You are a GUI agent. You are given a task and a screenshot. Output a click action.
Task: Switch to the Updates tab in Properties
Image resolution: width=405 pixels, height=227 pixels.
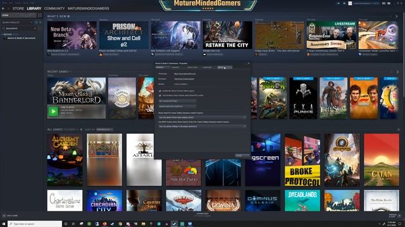point(175,67)
